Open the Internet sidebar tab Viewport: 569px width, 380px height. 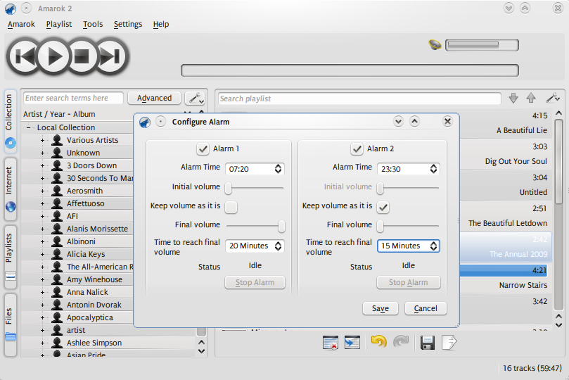pos(10,189)
